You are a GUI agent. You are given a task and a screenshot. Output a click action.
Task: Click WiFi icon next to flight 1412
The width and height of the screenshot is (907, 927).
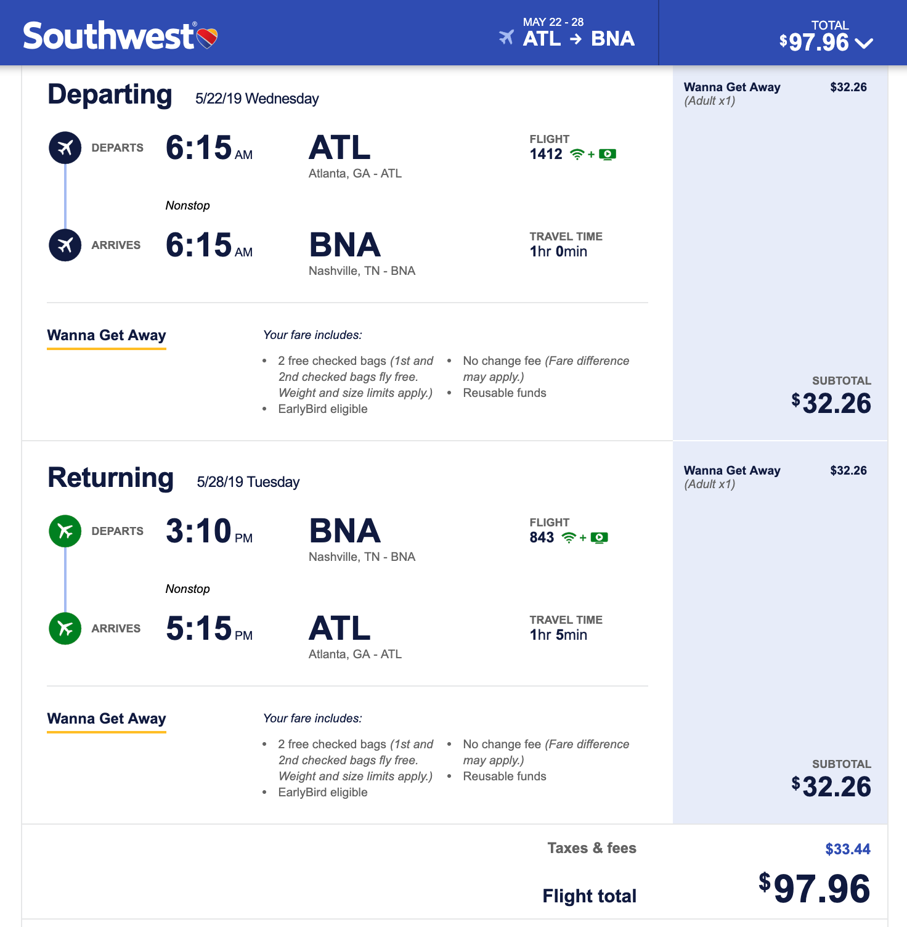(x=577, y=155)
